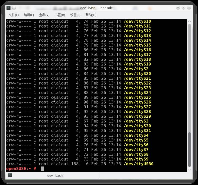
Task: Click the /dev/ttyS6 entry
Action: pyautogui.click(x=136, y=145)
